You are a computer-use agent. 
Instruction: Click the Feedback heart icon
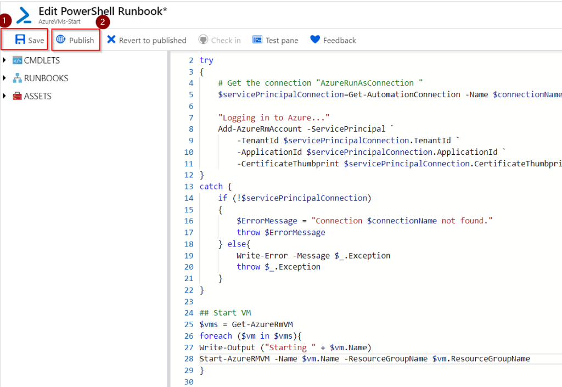315,40
